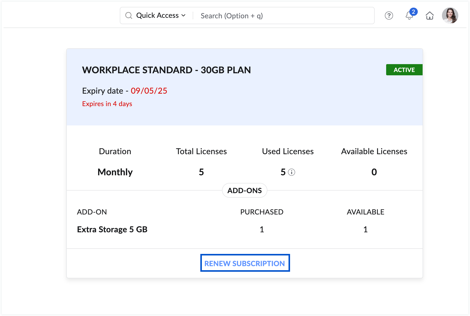Click the Extra Storage 5 GB add-on
Viewport: 470px width, 316px height.
pyautogui.click(x=112, y=229)
